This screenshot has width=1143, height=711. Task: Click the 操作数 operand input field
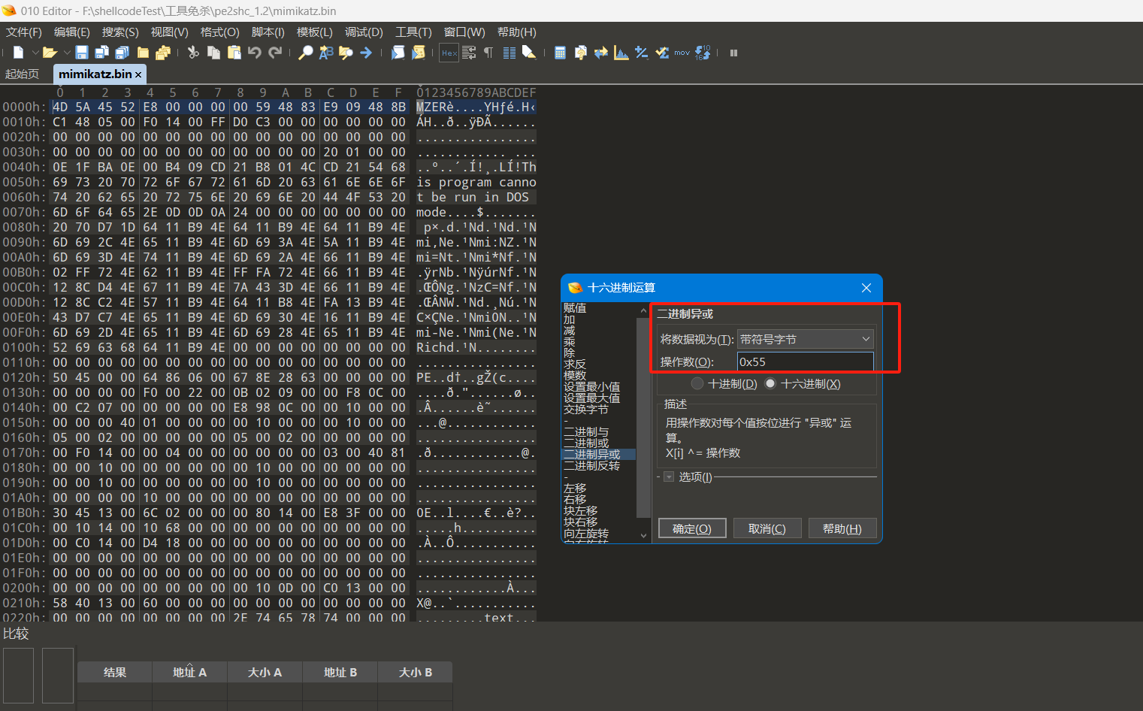[805, 362]
